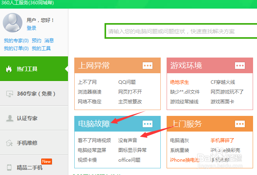Open the 消息 messages link

click(x=49, y=40)
